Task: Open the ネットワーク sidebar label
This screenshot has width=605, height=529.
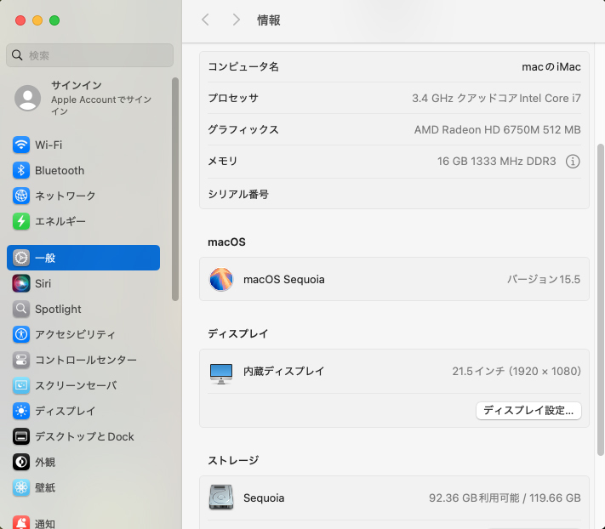Action: point(66,196)
